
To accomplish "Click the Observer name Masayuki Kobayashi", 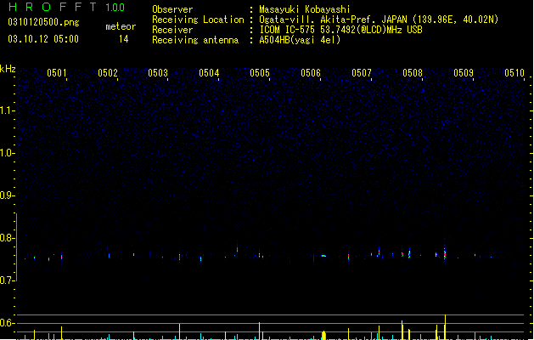I will (305, 9).
